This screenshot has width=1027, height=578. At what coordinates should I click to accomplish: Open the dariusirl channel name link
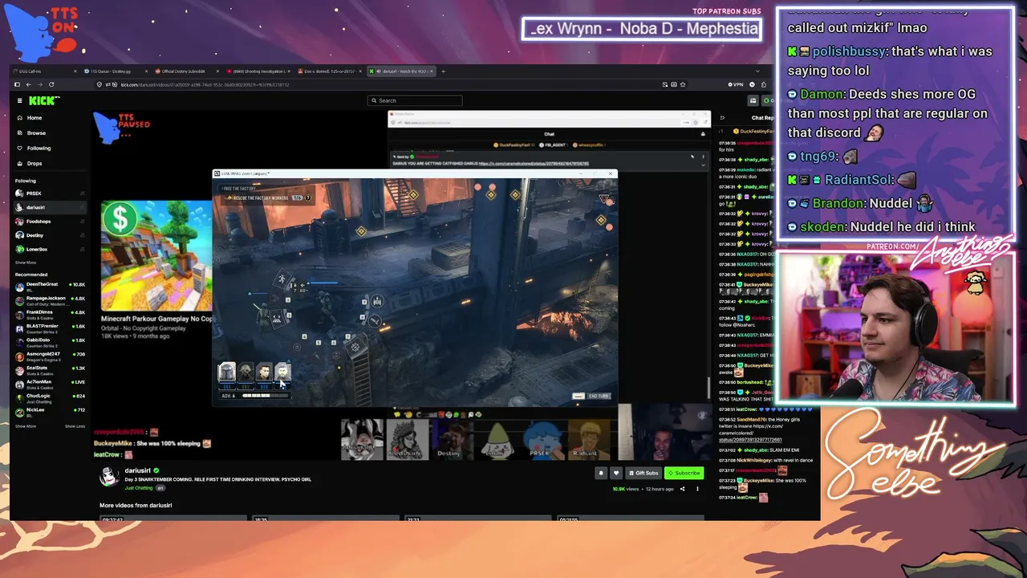pos(137,470)
